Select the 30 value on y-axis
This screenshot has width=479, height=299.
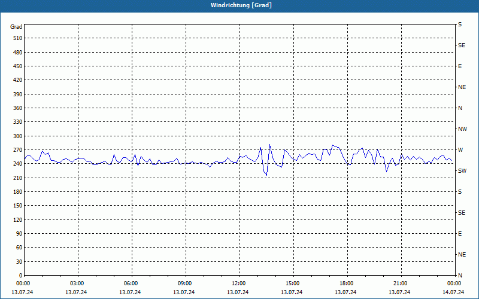19,262
